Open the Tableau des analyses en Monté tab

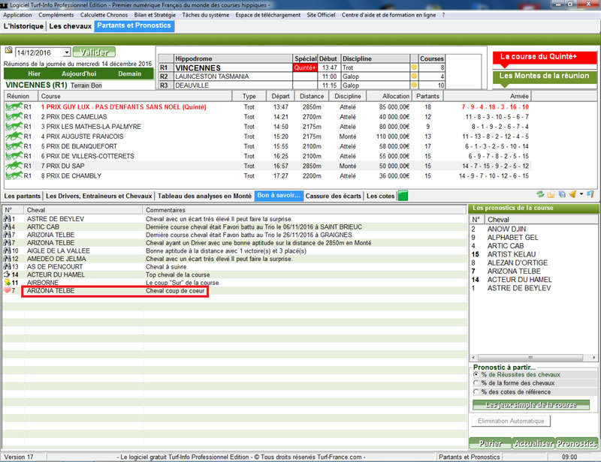point(204,196)
